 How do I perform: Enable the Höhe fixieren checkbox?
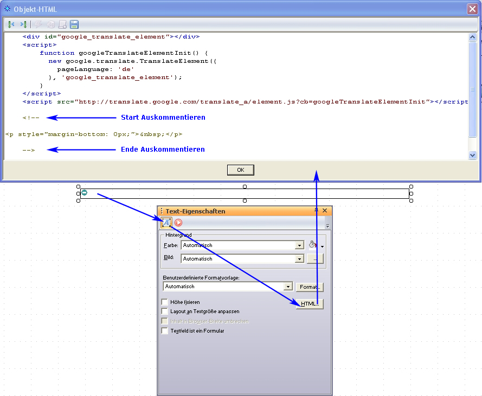tap(165, 302)
